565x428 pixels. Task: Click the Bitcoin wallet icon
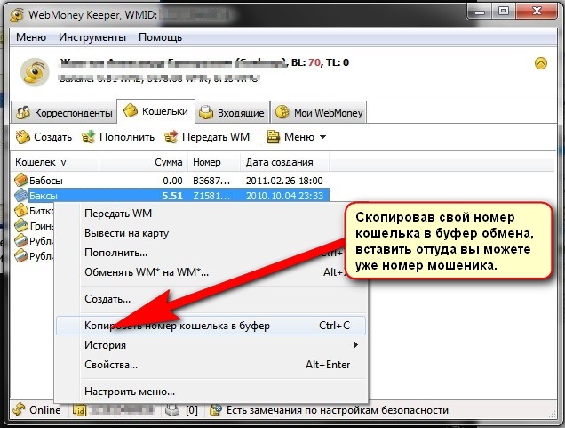coord(21,210)
